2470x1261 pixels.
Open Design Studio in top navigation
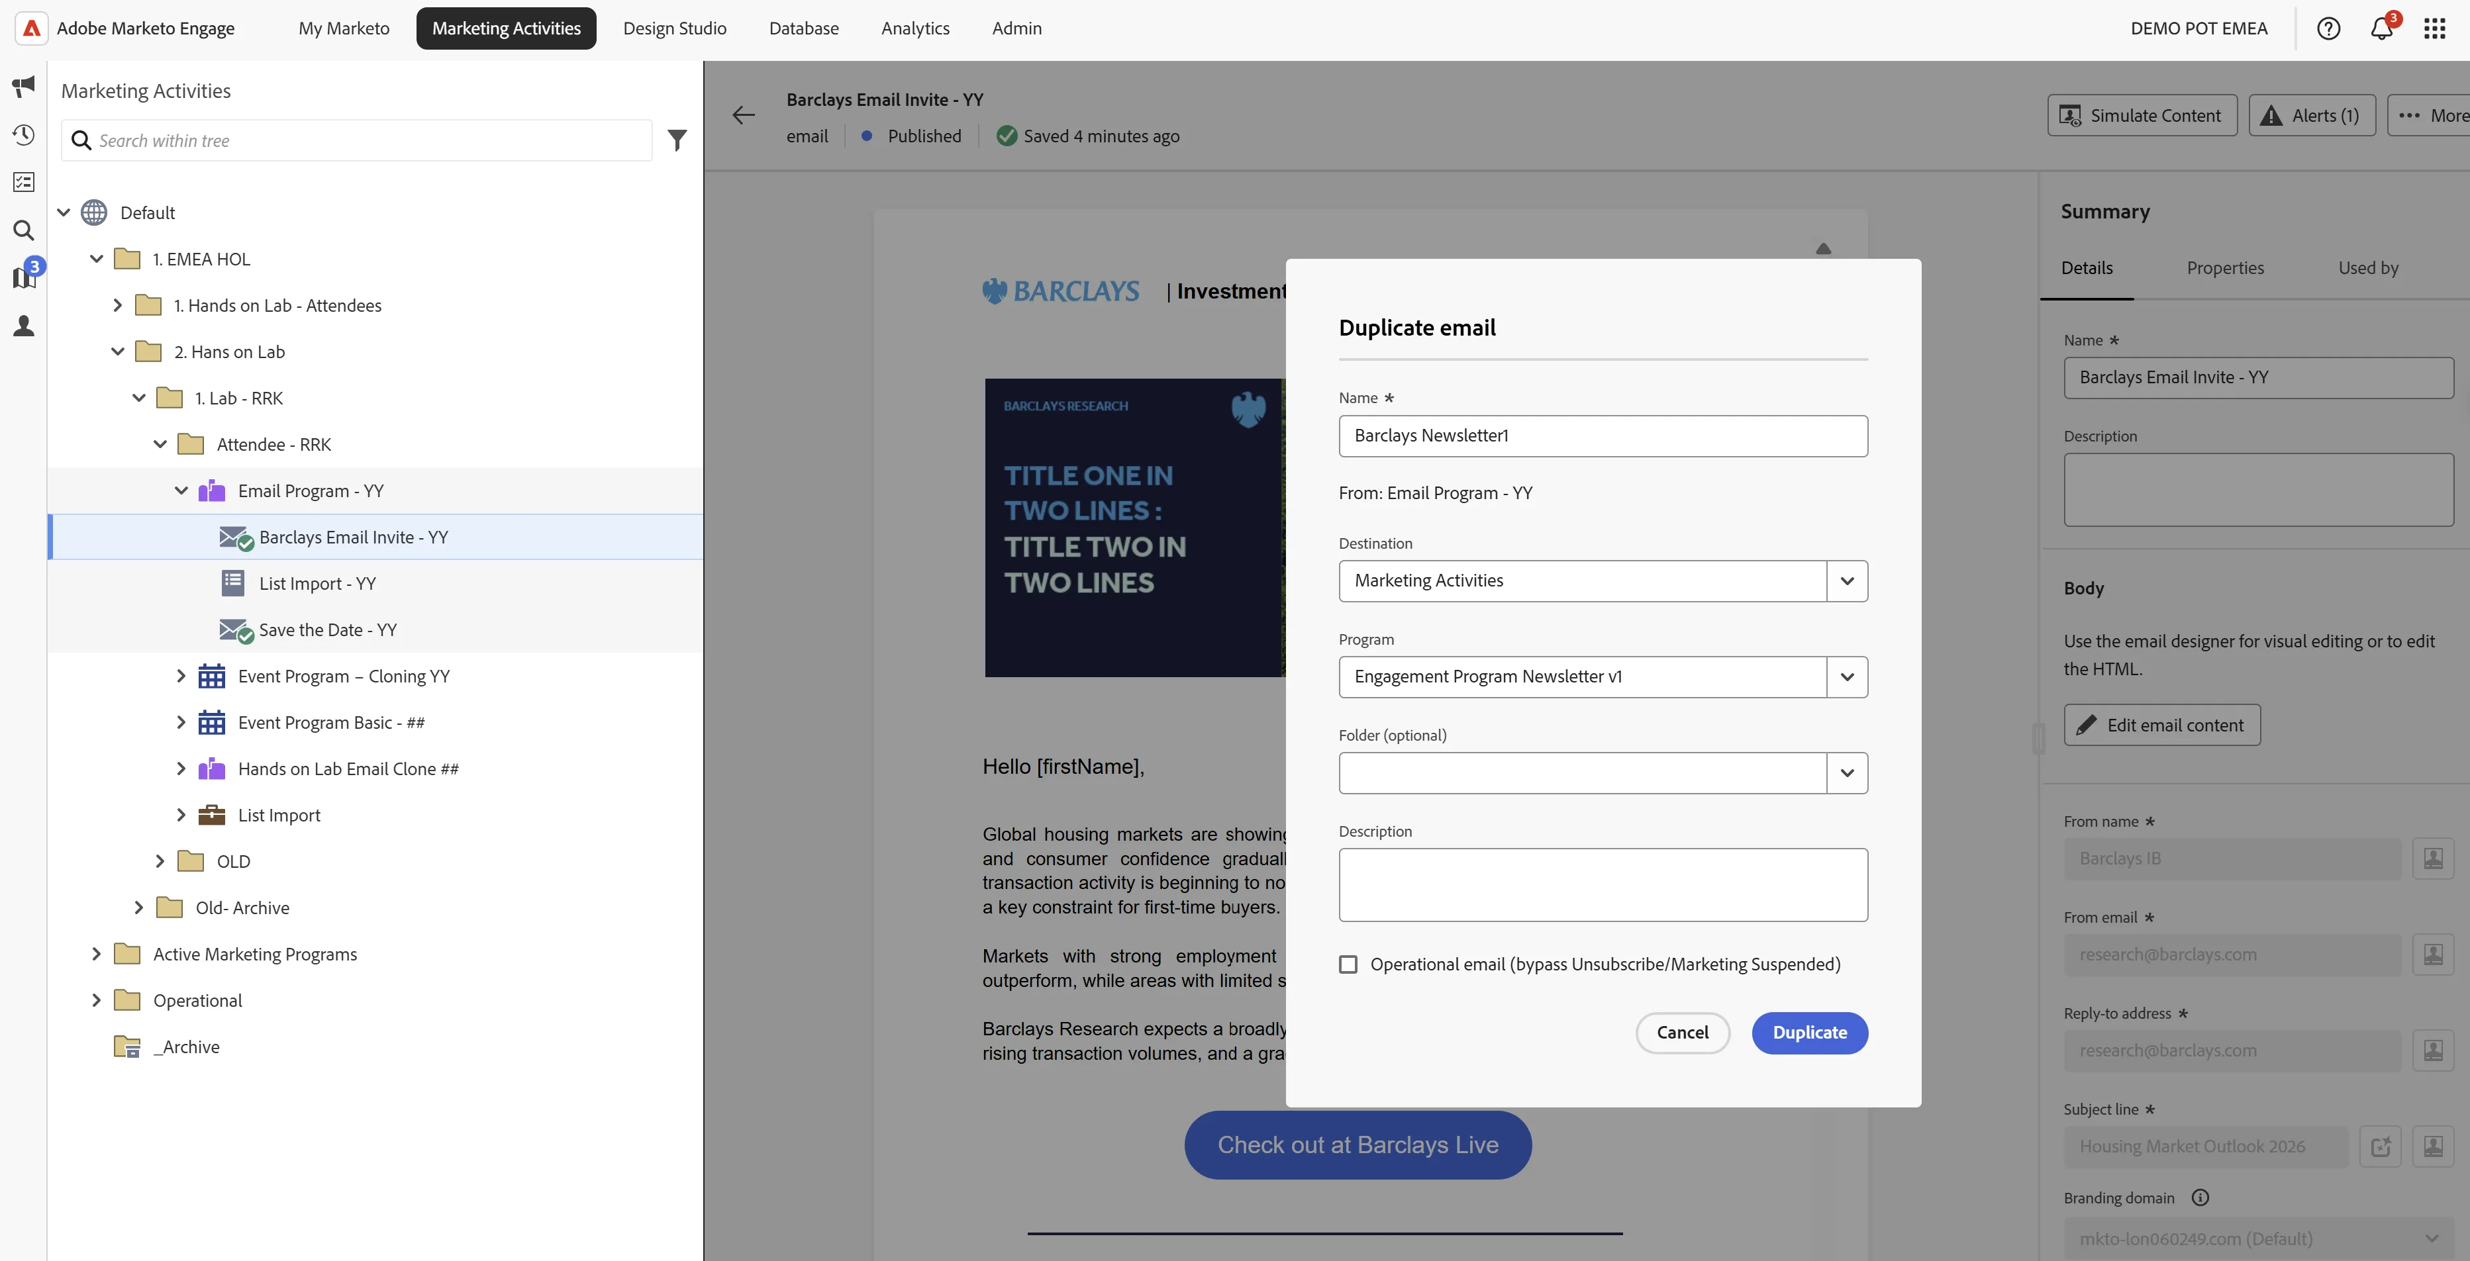[675, 28]
